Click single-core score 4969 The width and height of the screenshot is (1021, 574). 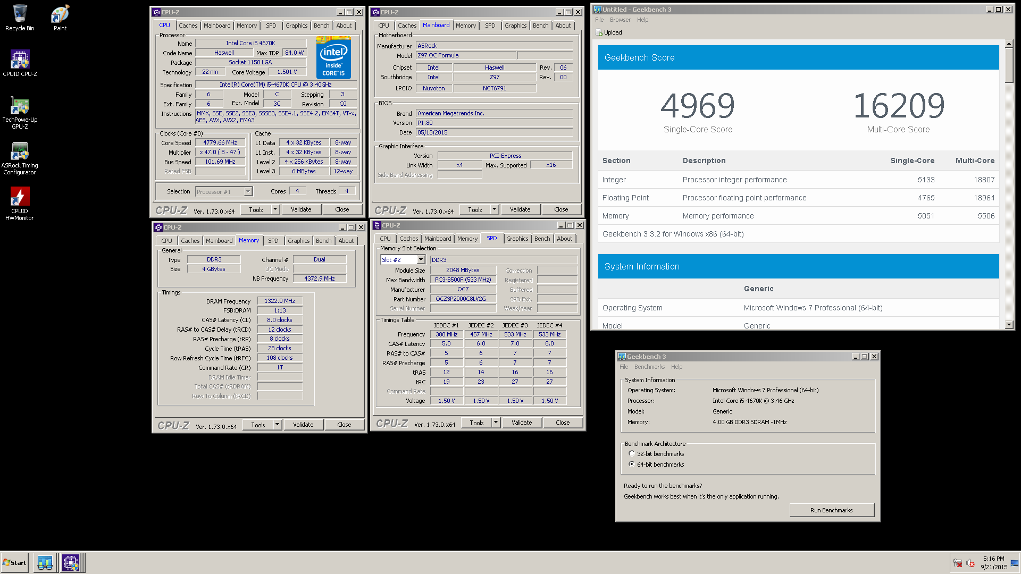(x=698, y=106)
